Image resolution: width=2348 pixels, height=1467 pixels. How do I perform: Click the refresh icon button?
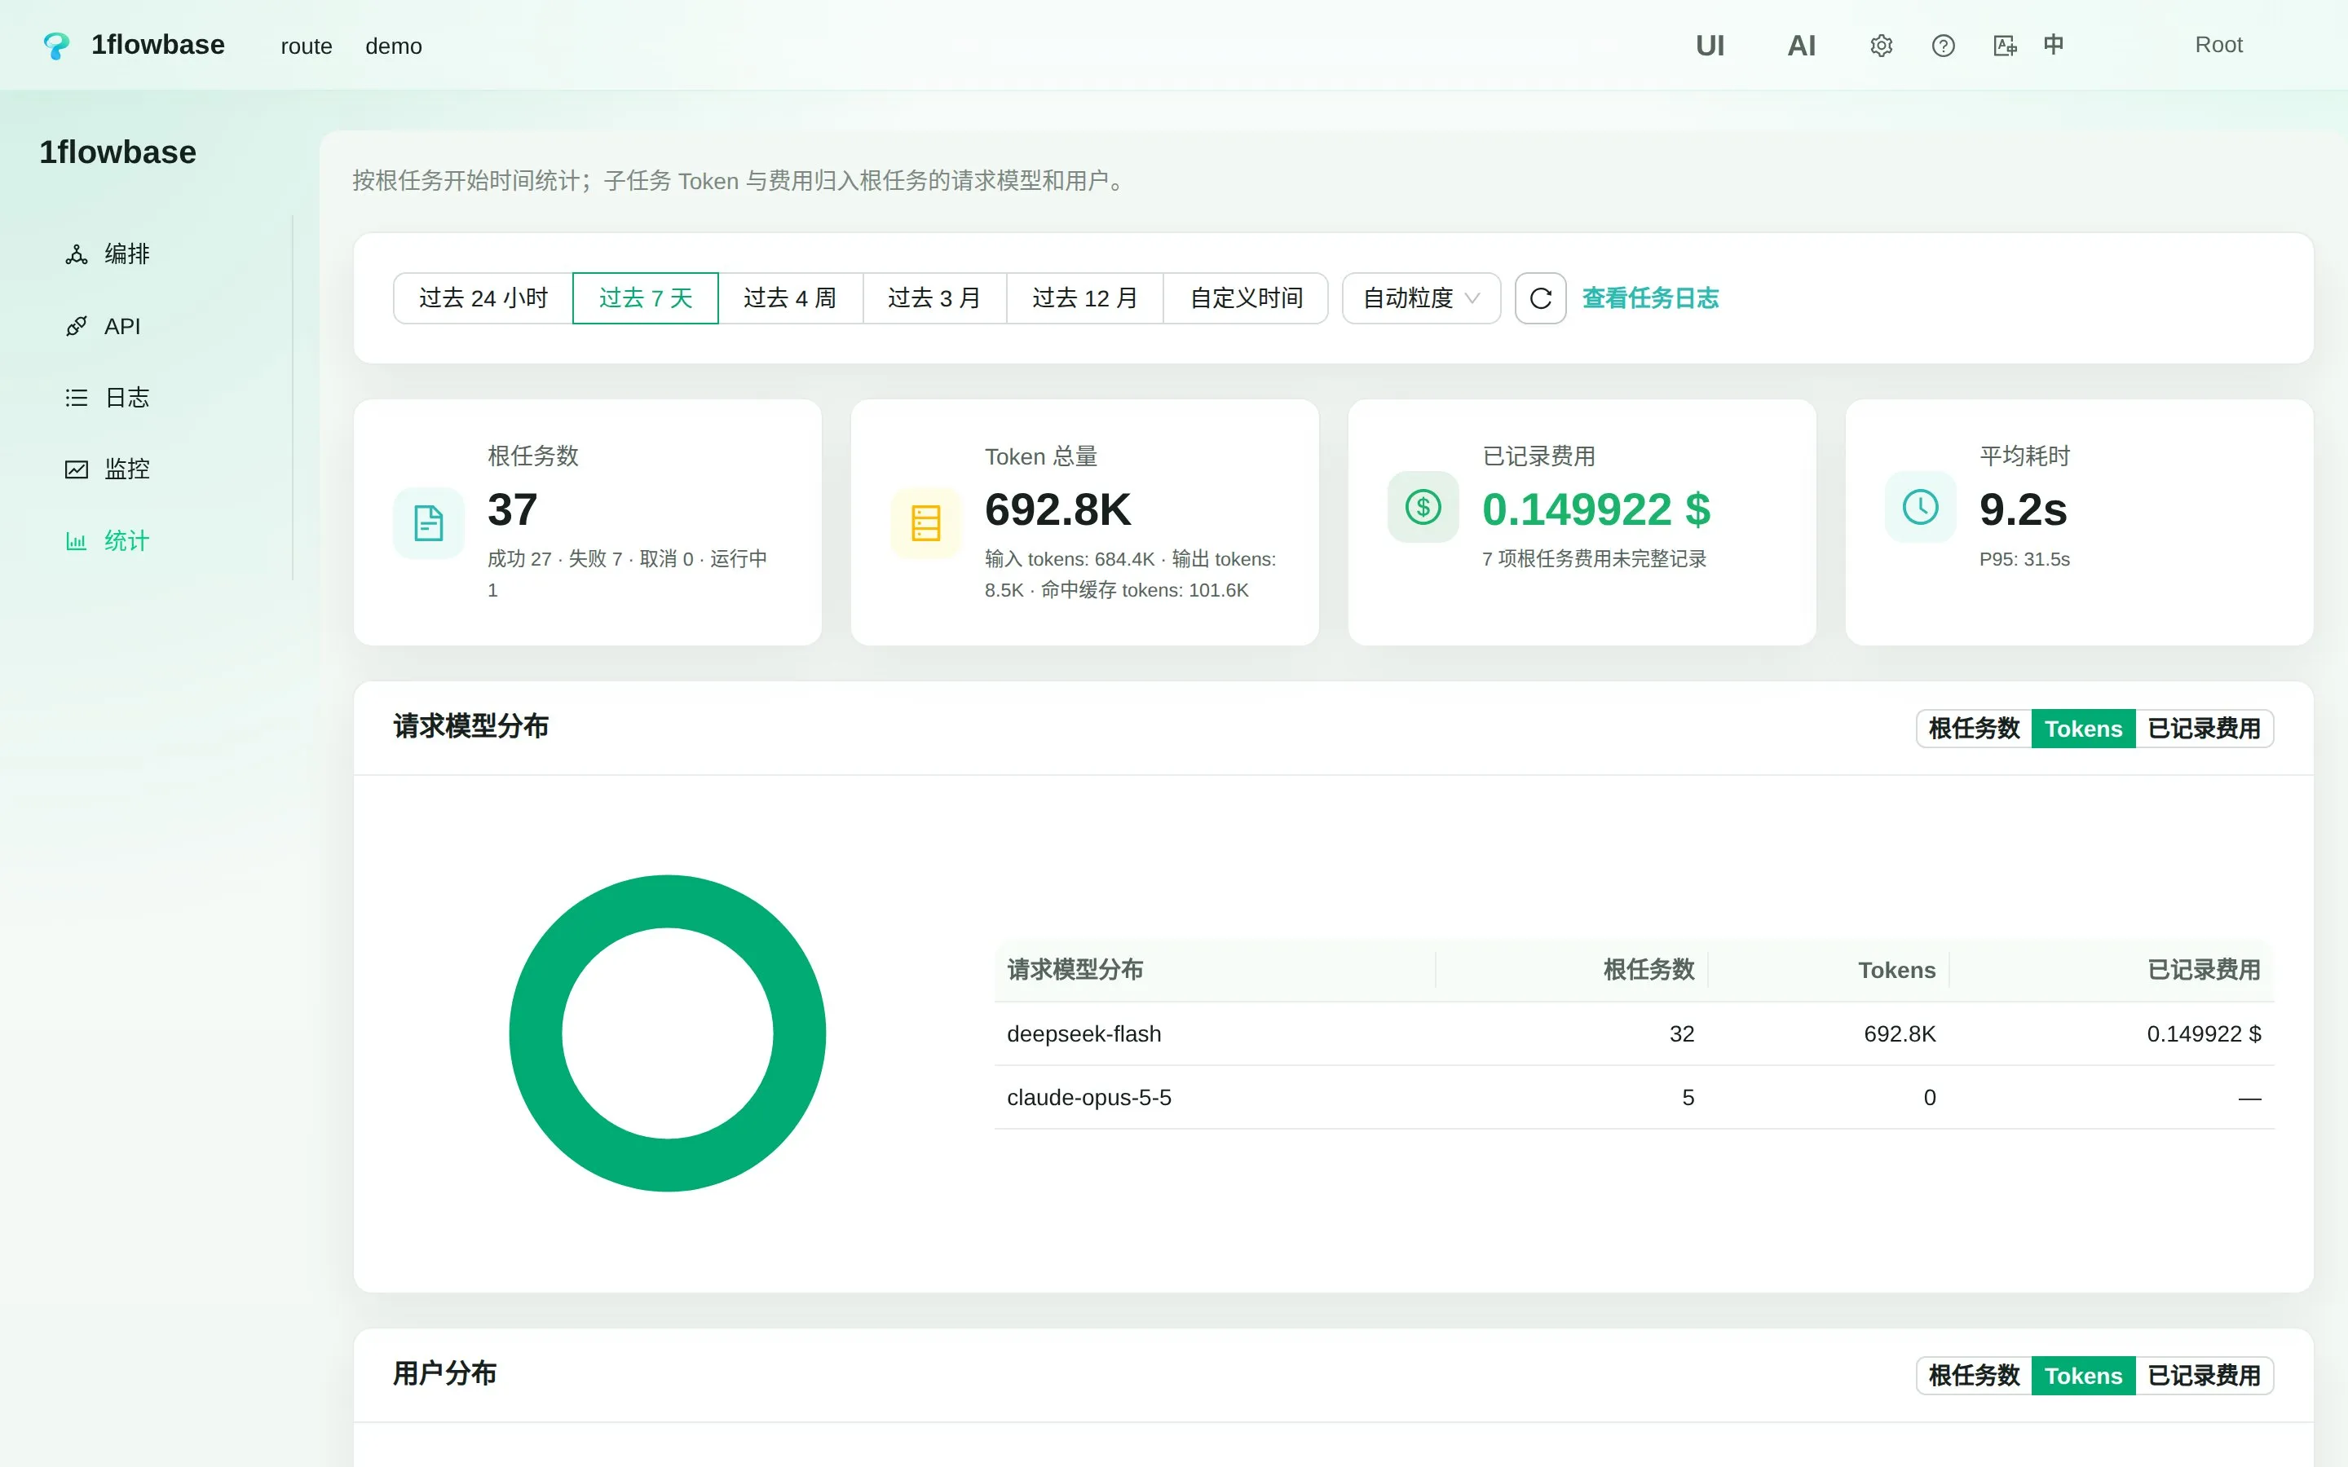(1541, 297)
